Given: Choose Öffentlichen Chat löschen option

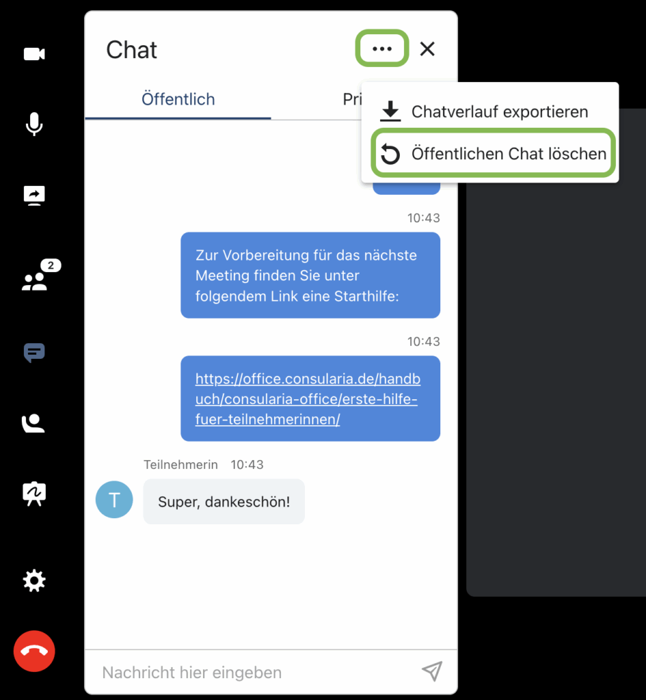Looking at the screenshot, I should point(493,154).
